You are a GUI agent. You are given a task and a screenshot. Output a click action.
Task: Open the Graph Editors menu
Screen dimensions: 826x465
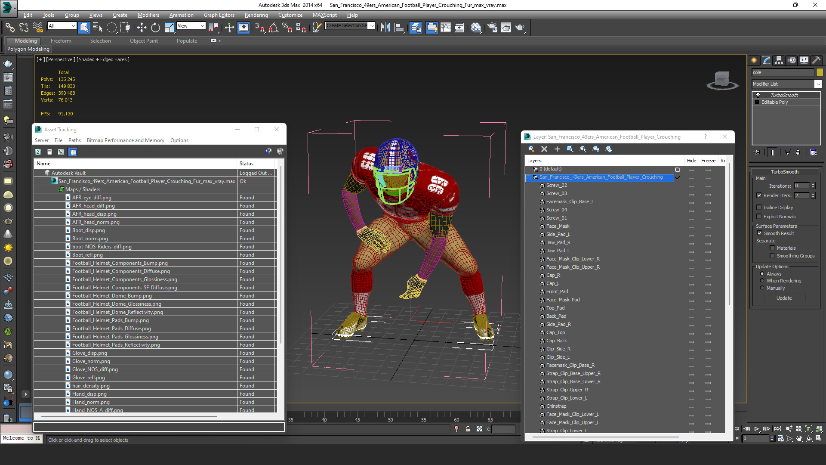[219, 15]
